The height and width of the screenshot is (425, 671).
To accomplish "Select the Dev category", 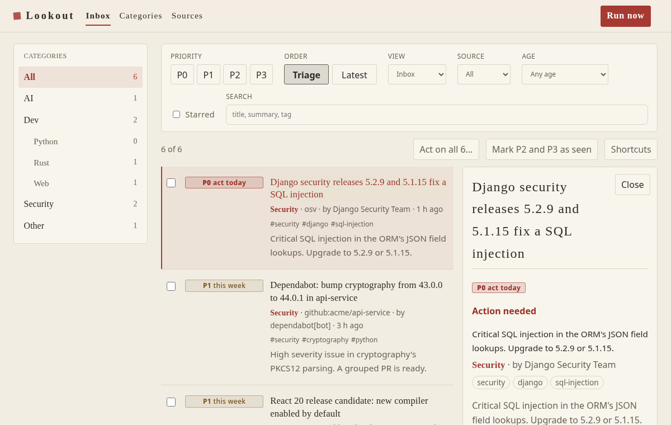I will tap(81, 120).
